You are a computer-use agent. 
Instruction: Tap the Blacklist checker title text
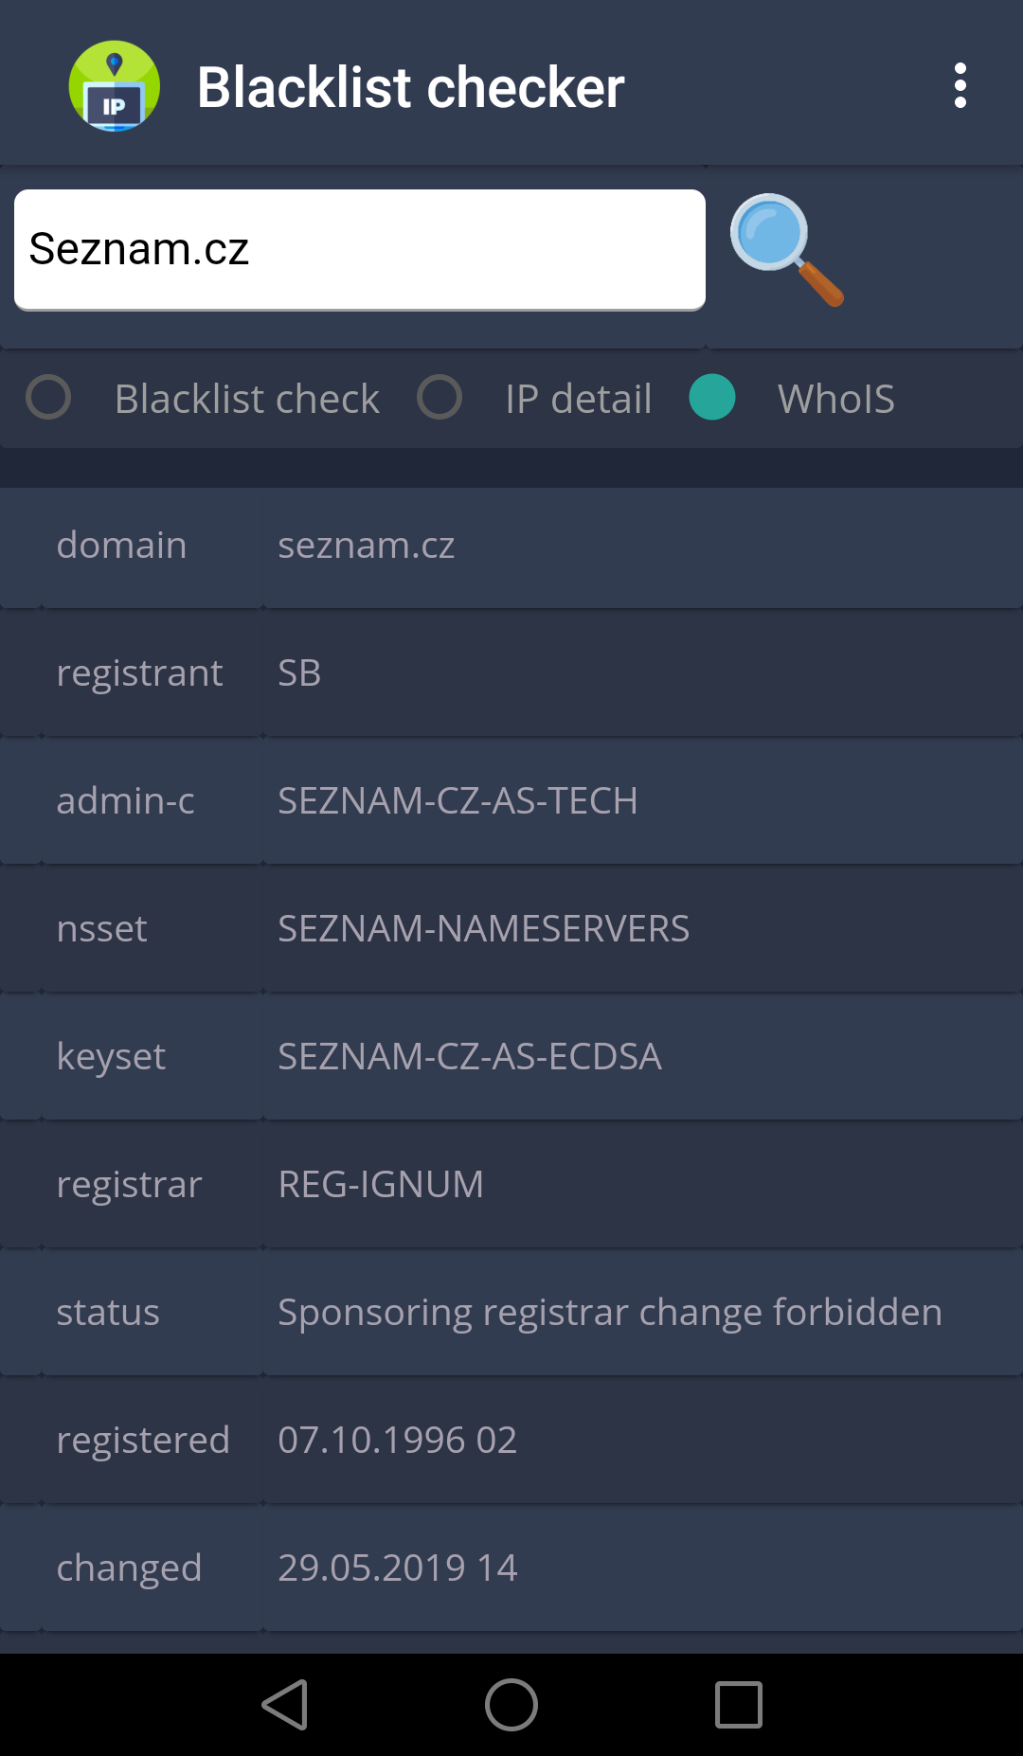(x=410, y=87)
